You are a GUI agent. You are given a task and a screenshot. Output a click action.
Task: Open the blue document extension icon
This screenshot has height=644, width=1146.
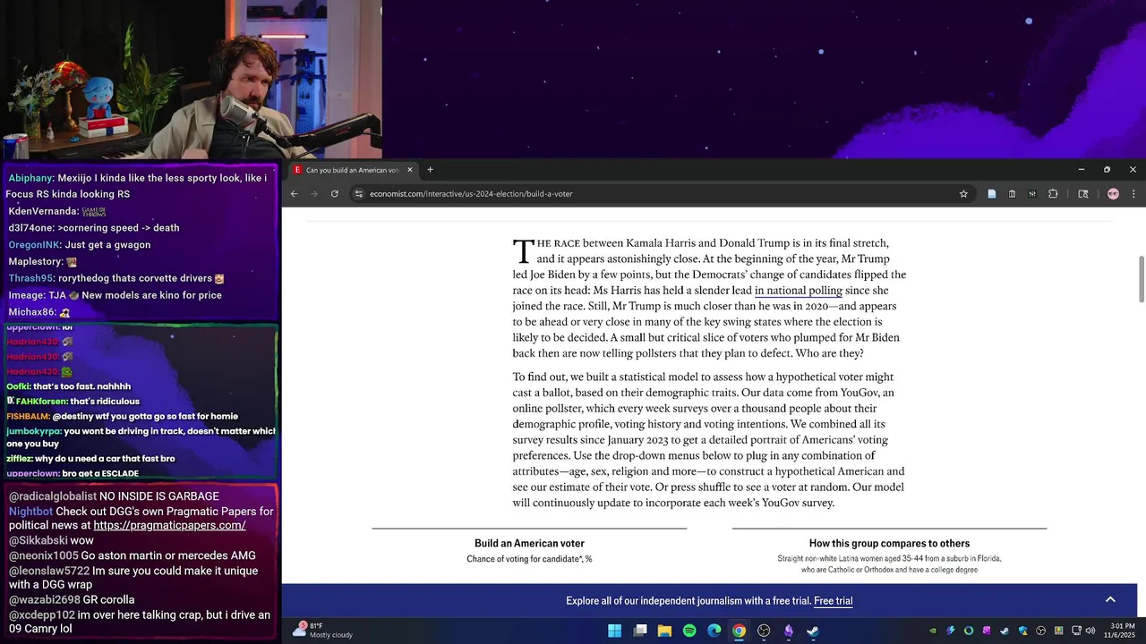pyautogui.click(x=991, y=193)
